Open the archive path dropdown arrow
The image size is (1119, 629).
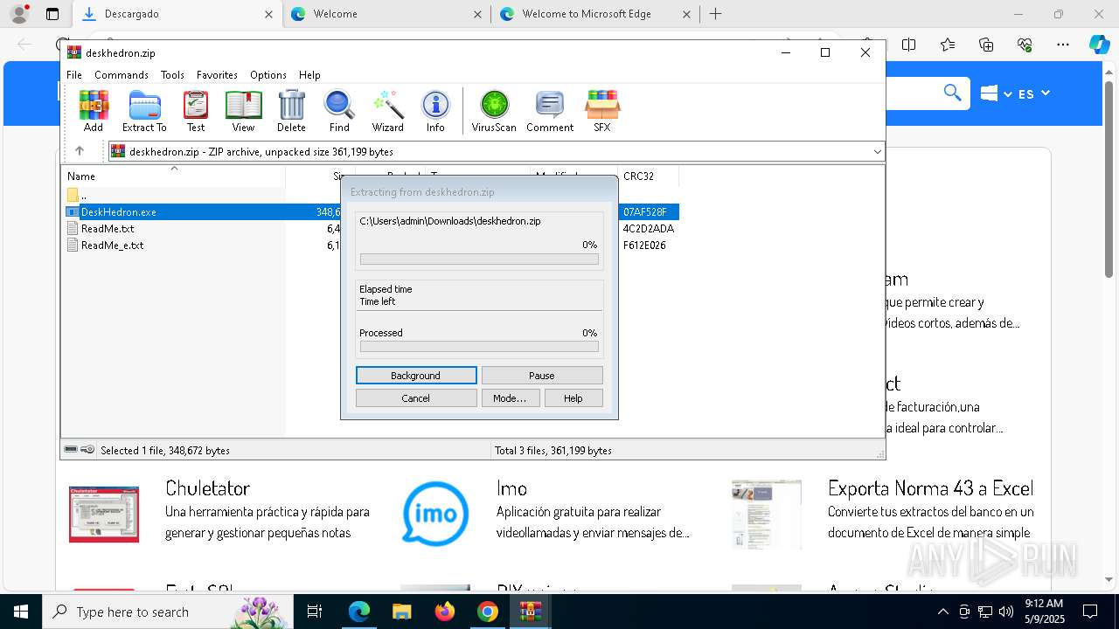point(877,151)
